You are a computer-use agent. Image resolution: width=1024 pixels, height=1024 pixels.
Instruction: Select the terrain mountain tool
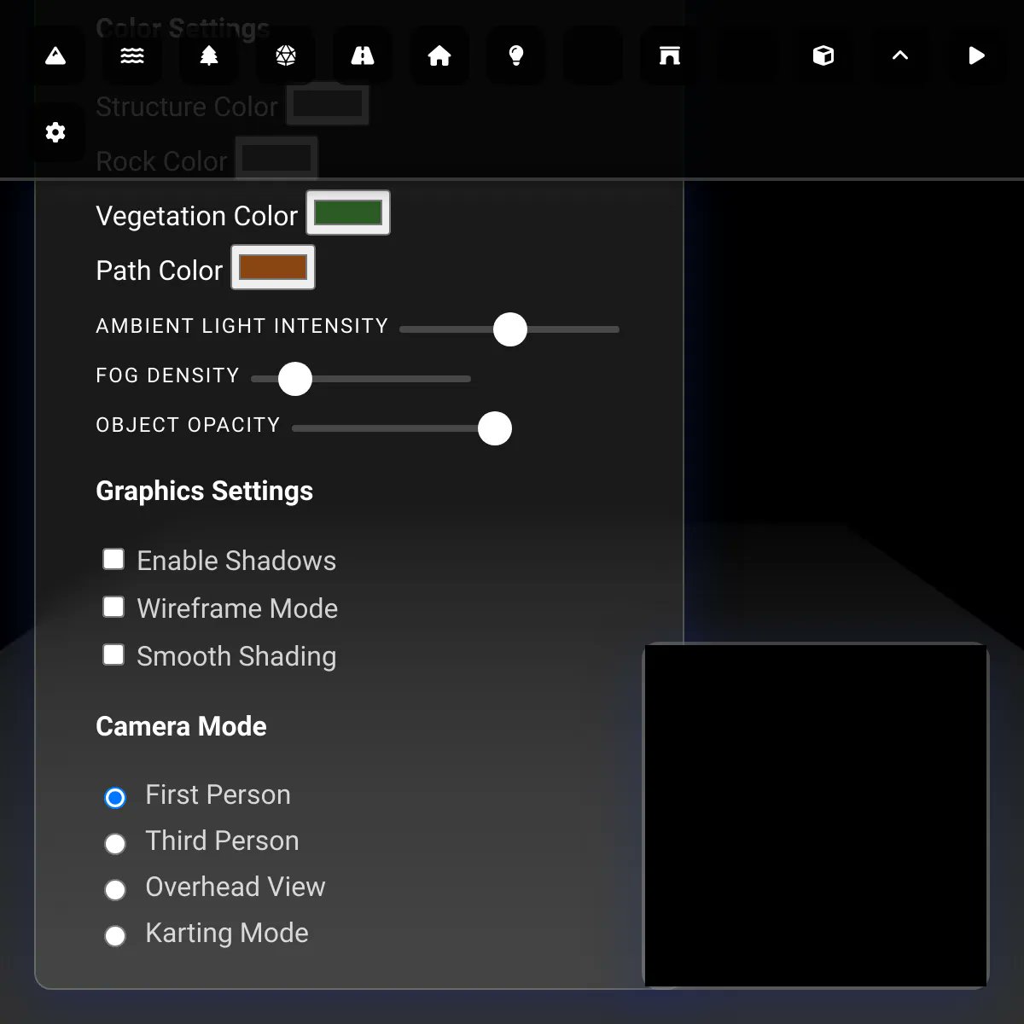pos(55,55)
